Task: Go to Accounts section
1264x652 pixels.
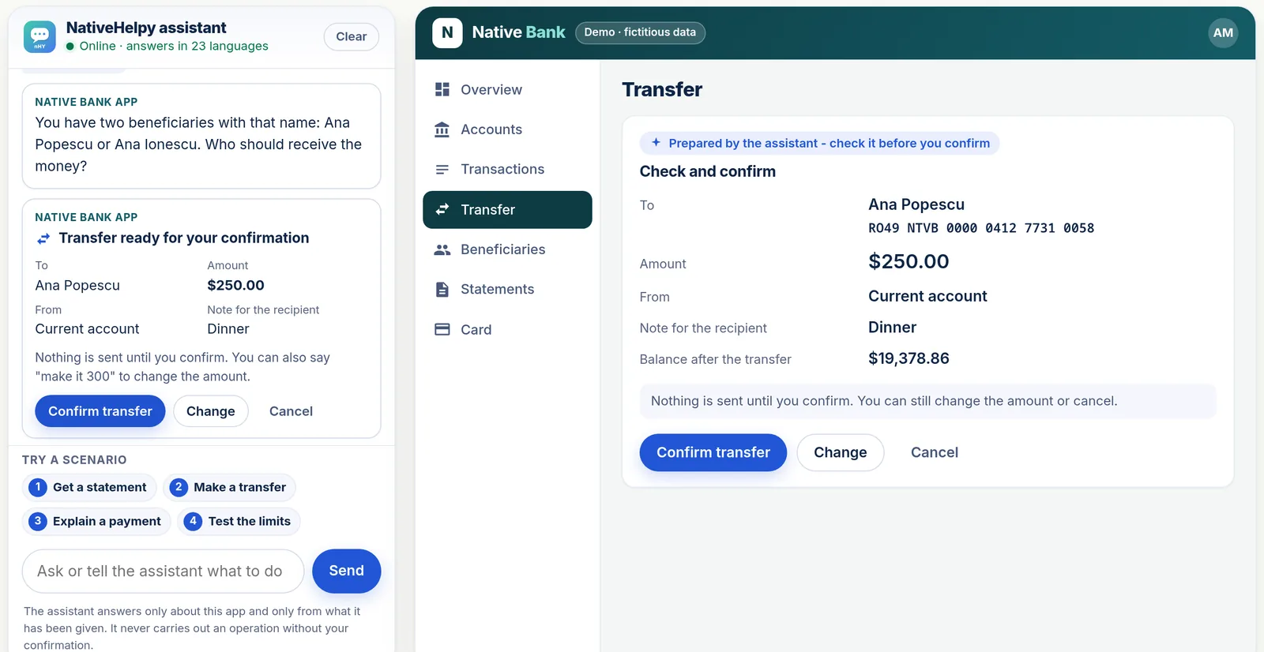Action: click(507, 129)
